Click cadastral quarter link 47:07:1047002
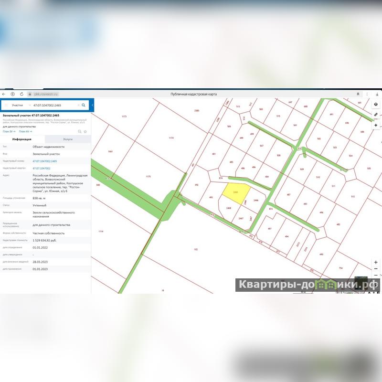382x382 pixels. pos(42,169)
